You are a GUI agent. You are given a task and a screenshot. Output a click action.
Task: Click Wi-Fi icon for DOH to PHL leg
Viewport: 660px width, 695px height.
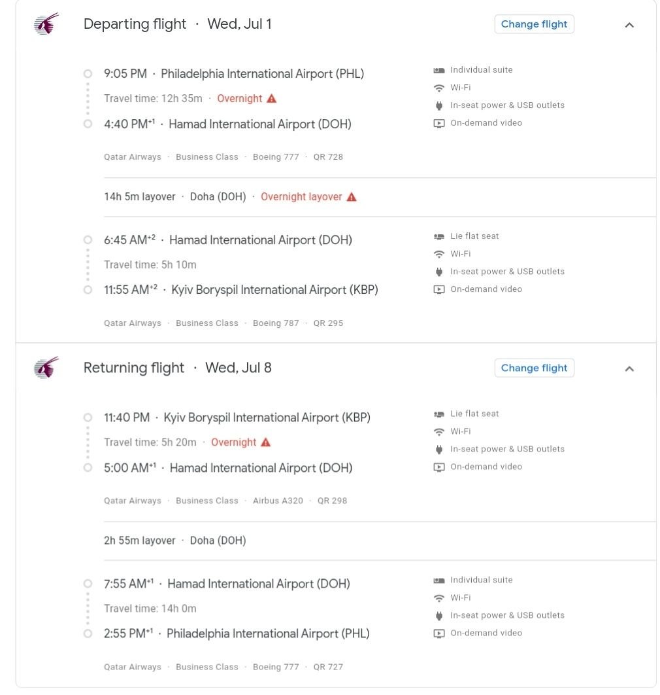pos(439,598)
